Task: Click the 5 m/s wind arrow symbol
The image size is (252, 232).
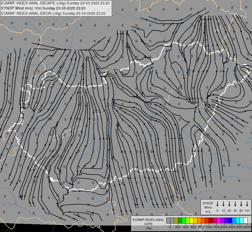Action: 217,204
